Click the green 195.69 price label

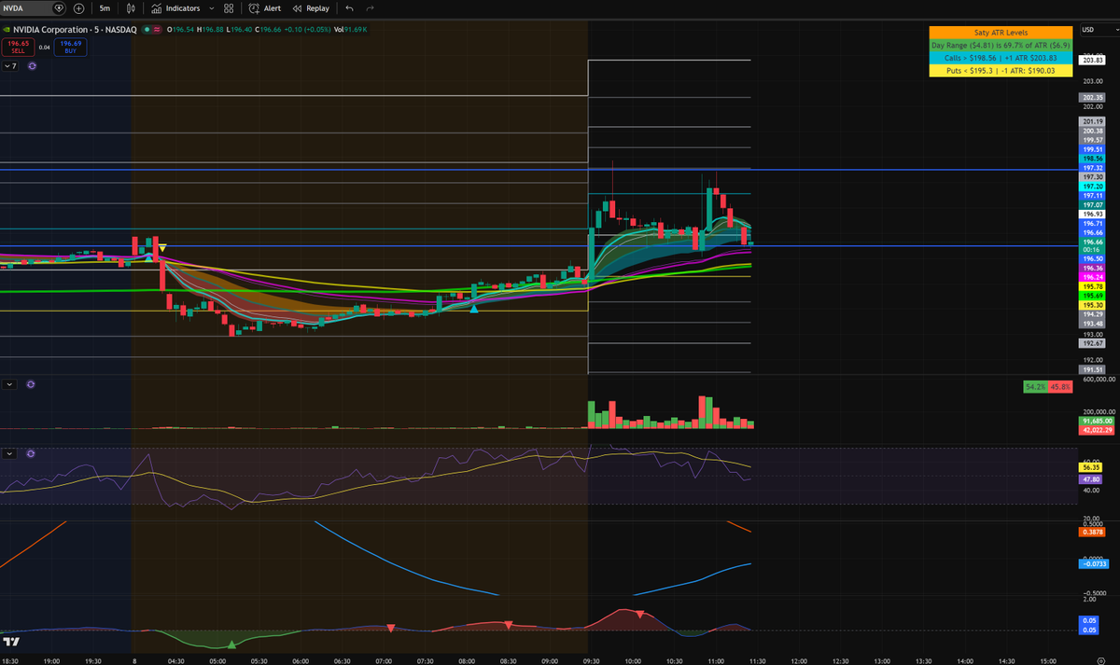tap(1093, 296)
